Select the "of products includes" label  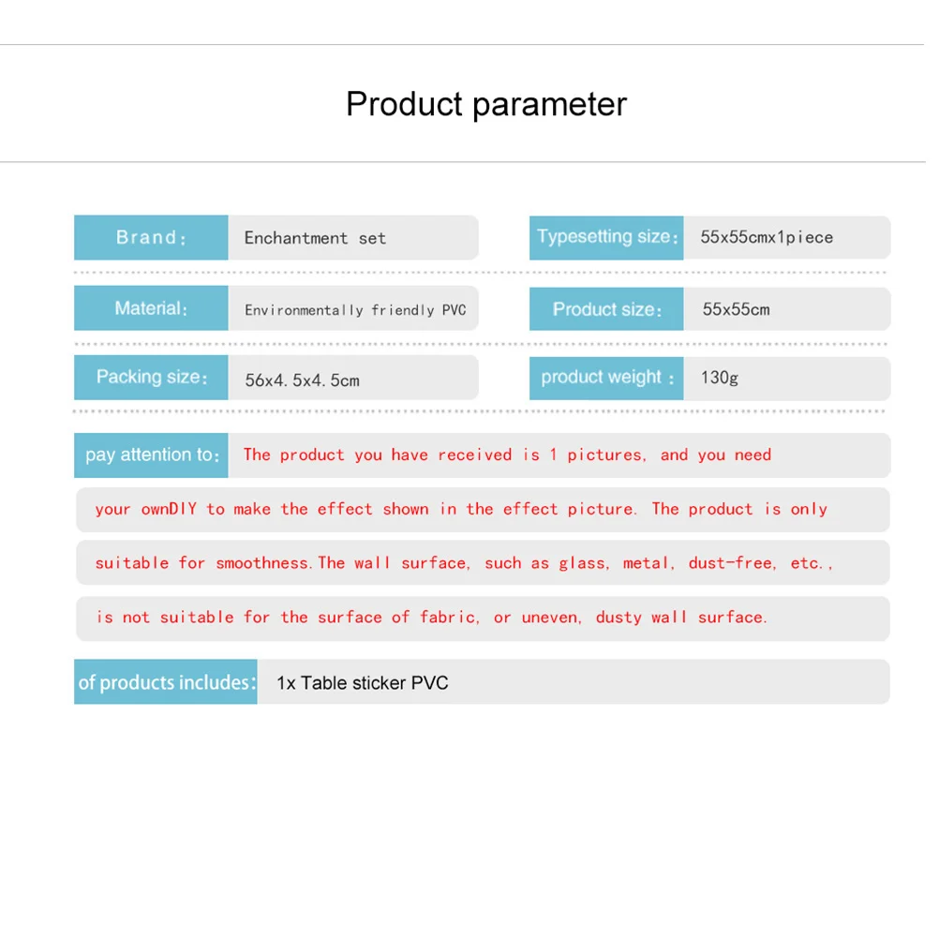166,682
